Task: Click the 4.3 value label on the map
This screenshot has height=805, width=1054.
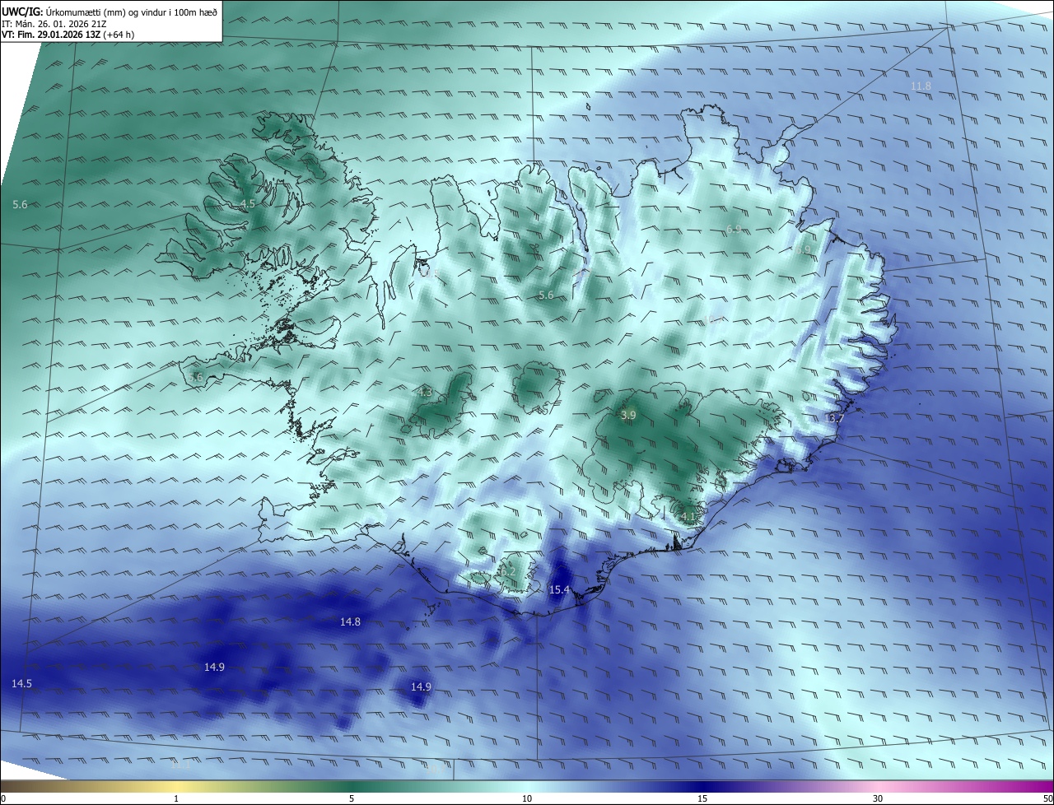Action: pos(425,393)
